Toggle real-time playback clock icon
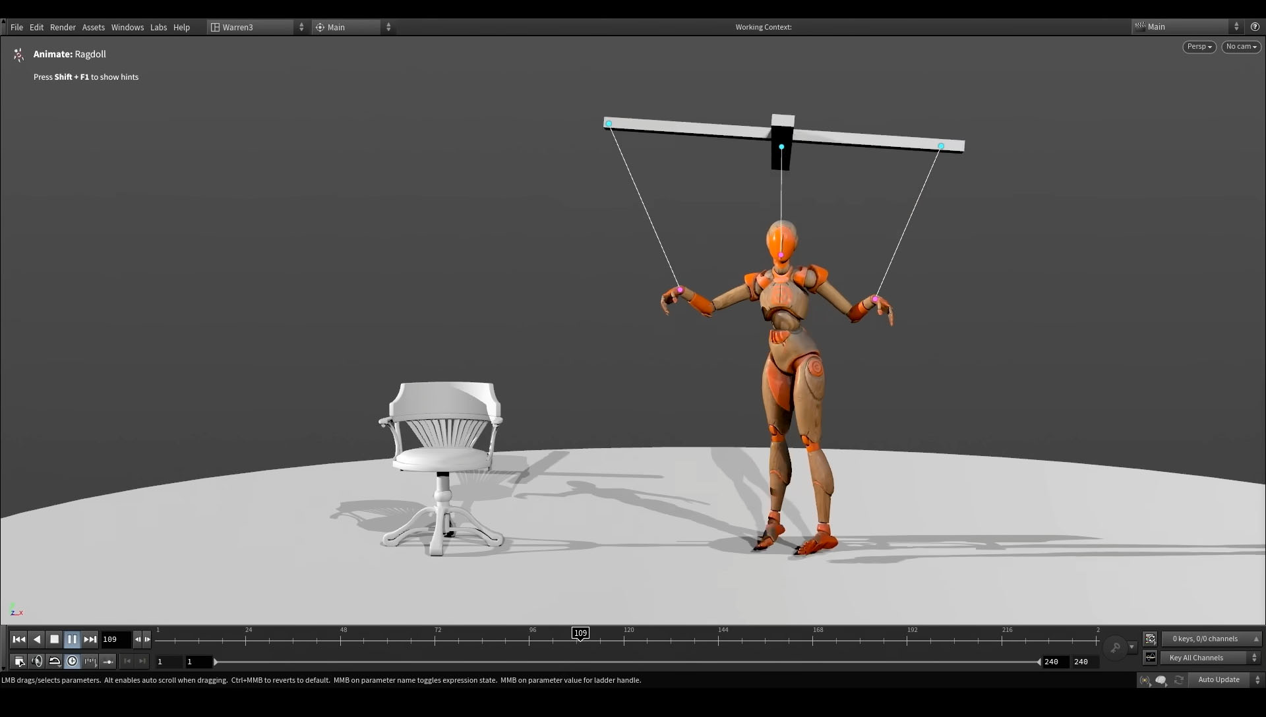Image resolution: width=1266 pixels, height=717 pixels. pyautogui.click(x=73, y=661)
